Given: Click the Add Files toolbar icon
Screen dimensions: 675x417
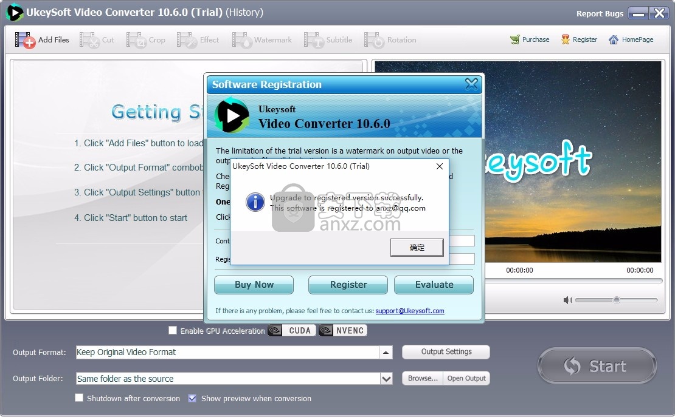Looking at the screenshot, I should point(25,40).
